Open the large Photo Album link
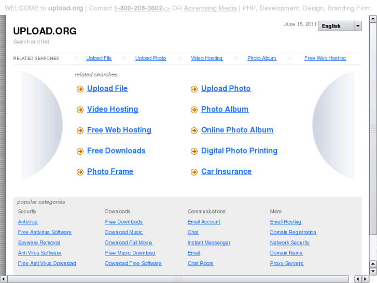Image resolution: width=377 pixels, height=283 pixels. [x=225, y=109]
